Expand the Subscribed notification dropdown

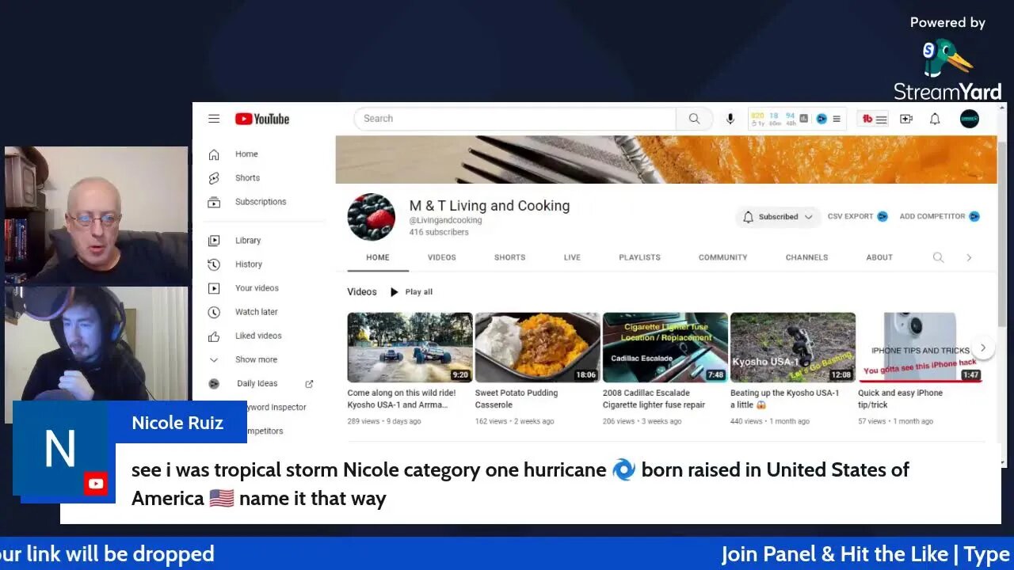click(x=778, y=217)
